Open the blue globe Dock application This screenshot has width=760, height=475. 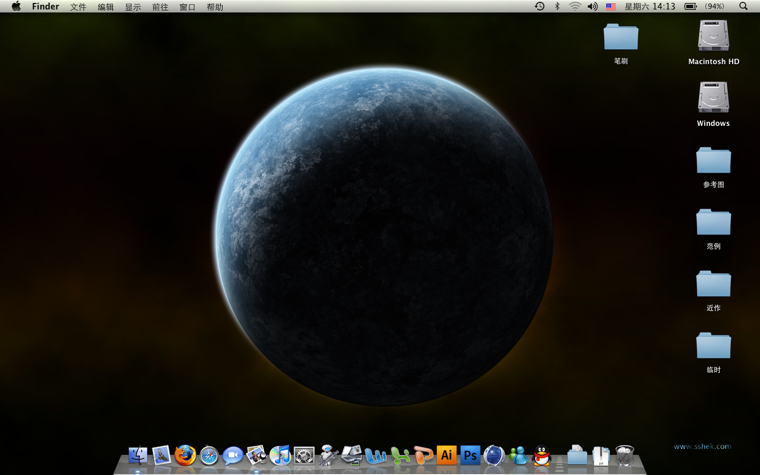pos(494,455)
